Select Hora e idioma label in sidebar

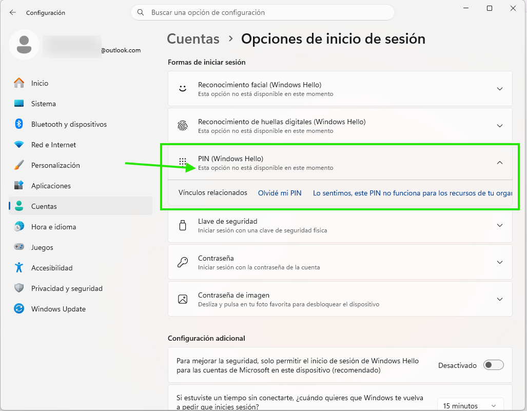tap(53, 227)
